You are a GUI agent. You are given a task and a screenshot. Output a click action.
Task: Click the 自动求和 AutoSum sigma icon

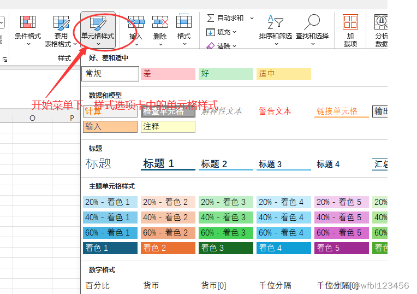click(210, 18)
